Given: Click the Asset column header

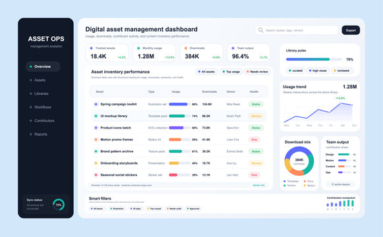Looking at the screenshot, I should [100, 92].
